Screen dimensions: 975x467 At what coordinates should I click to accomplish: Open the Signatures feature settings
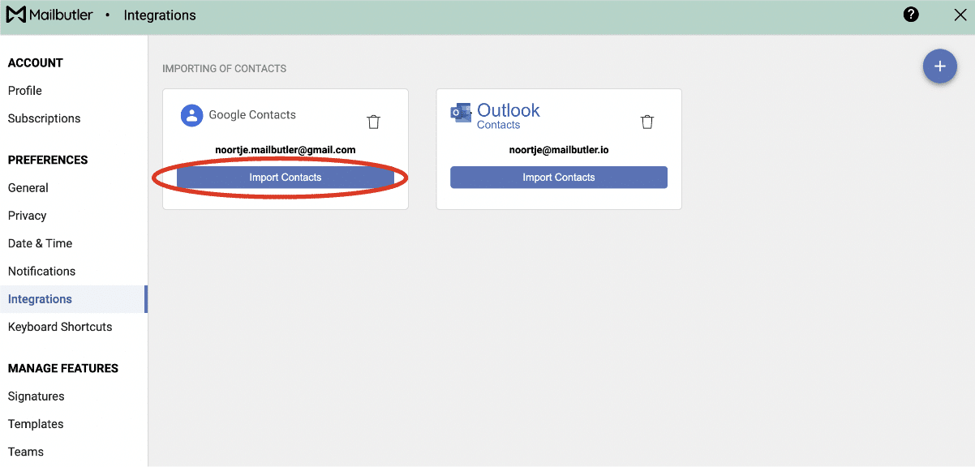tap(37, 396)
